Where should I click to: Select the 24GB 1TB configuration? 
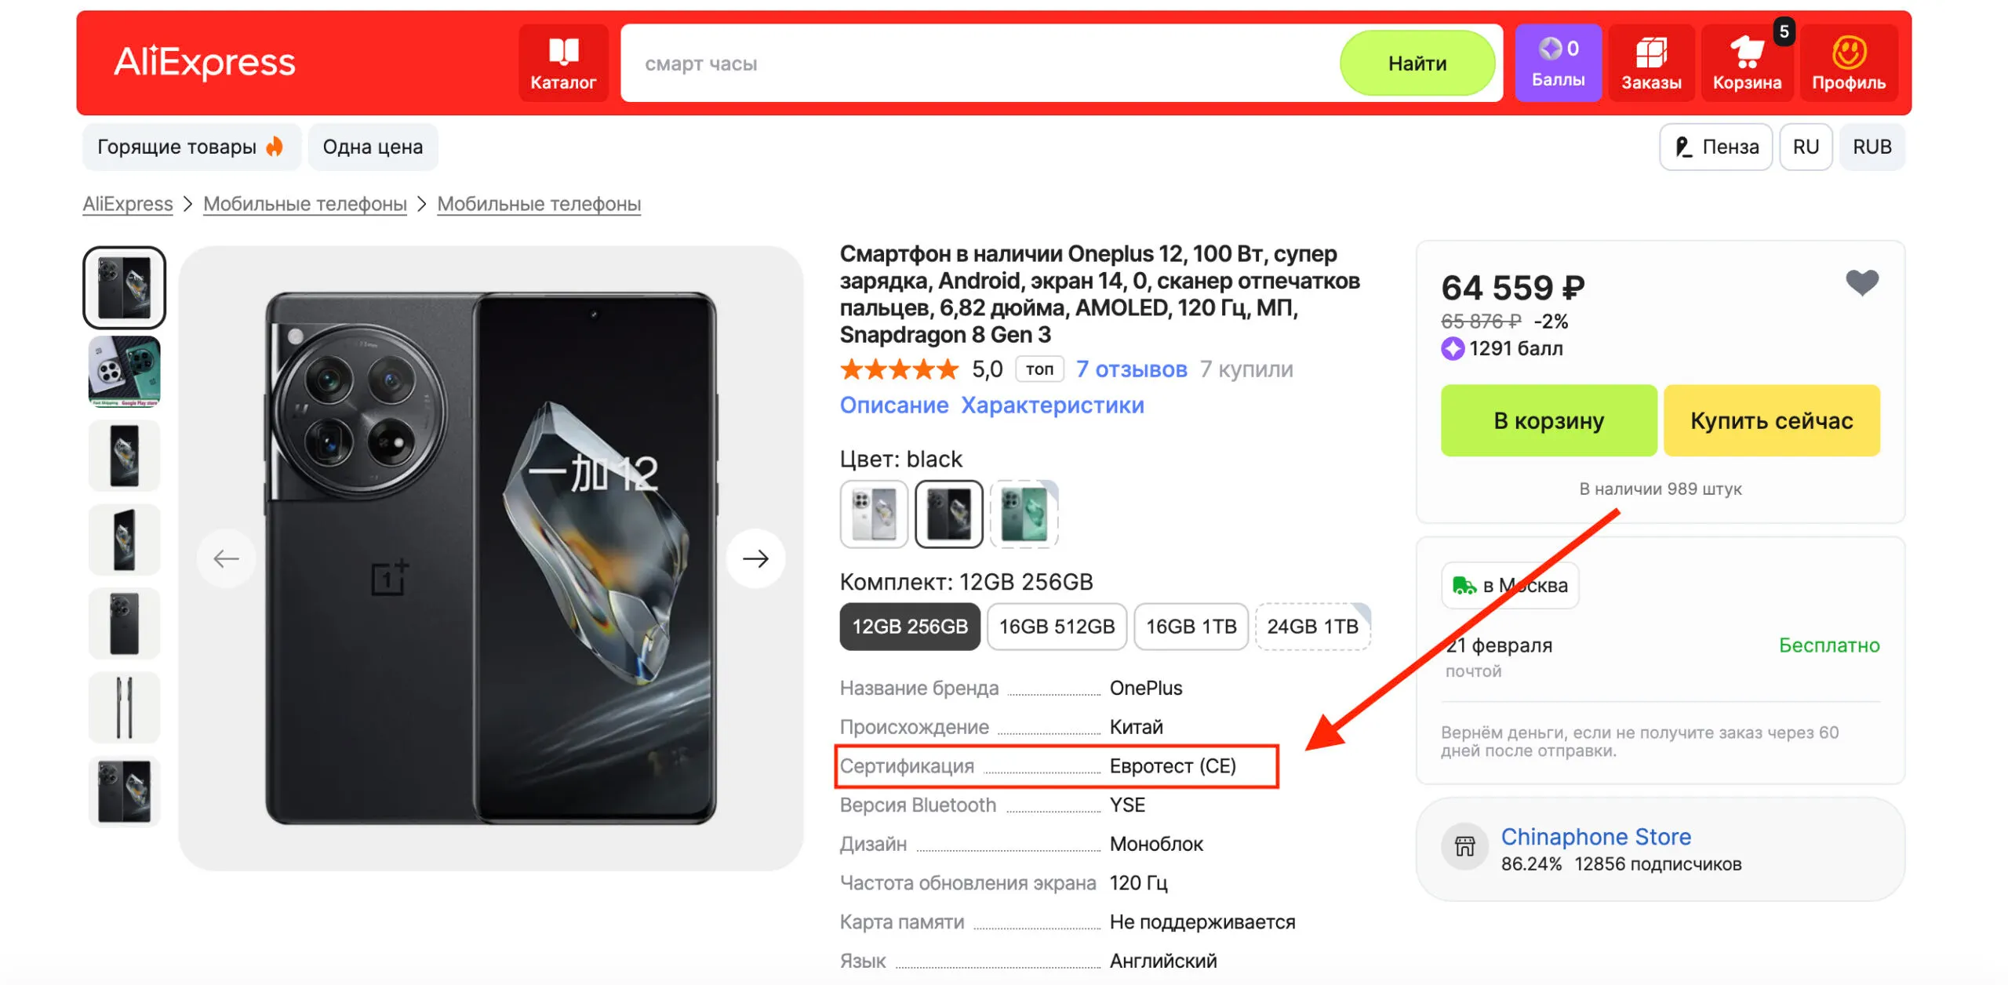[1312, 627]
